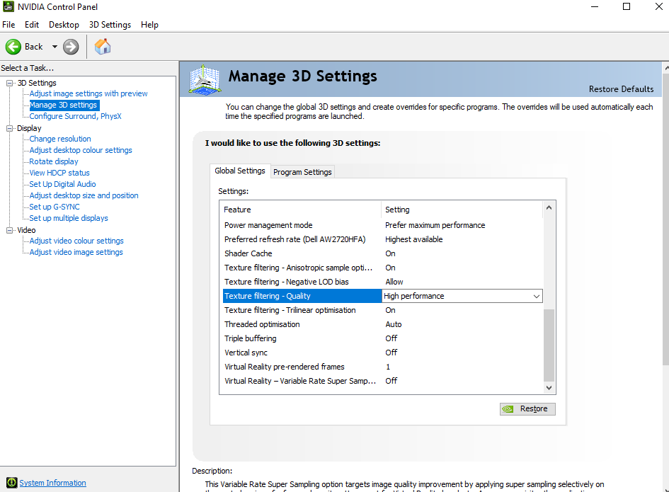Image resolution: width=669 pixels, height=492 pixels.
Task: Click the Back navigation arrow
Action: point(13,46)
